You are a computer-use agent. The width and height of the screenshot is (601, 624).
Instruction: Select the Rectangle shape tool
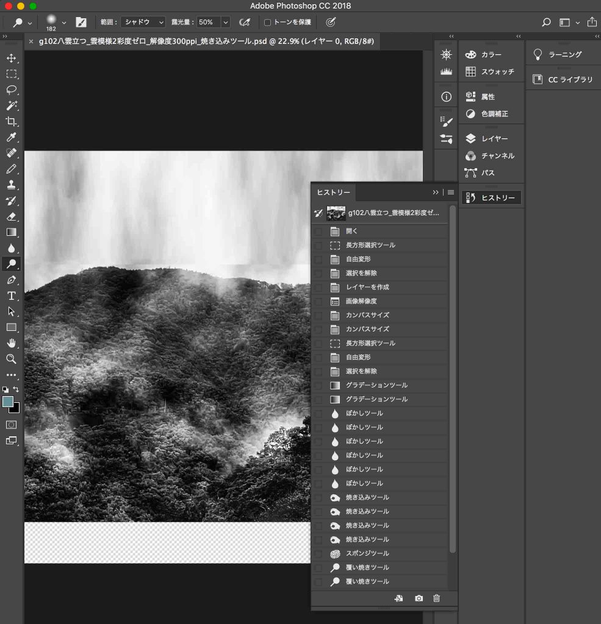(11, 327)
